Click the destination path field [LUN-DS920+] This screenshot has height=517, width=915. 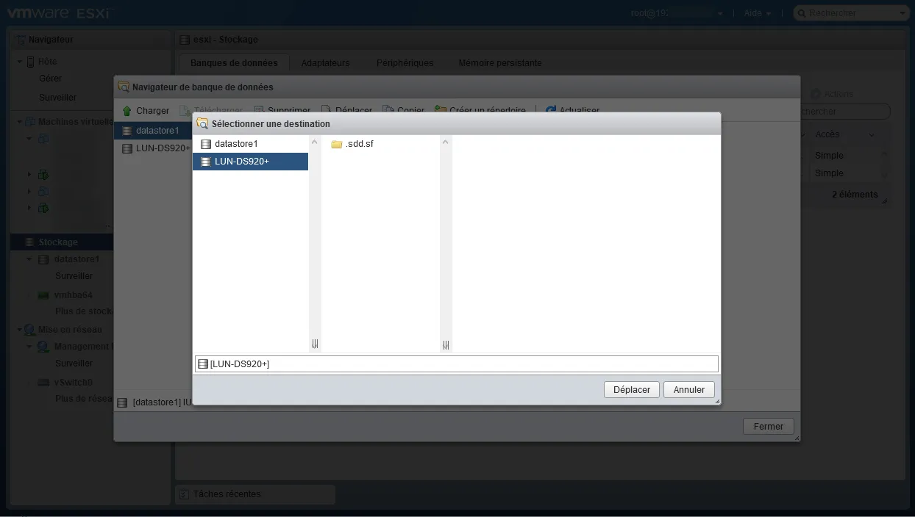tap(456, 364)
